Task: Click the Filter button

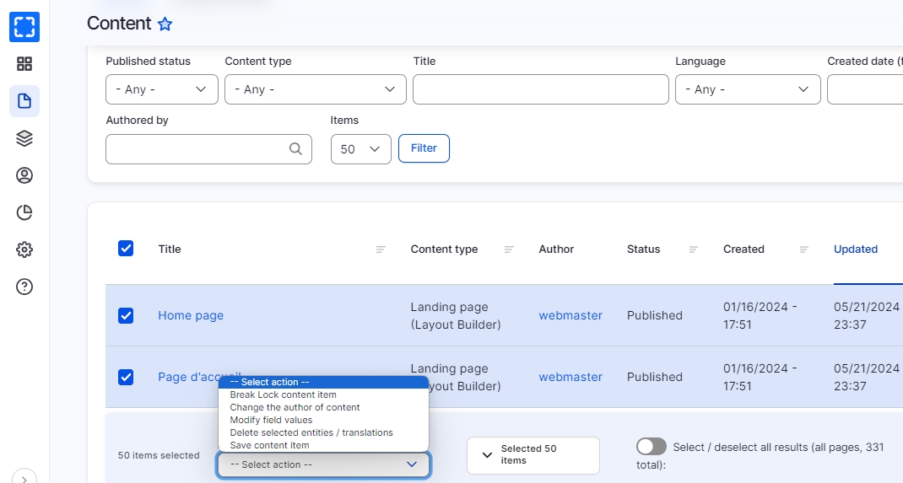Action: (x=424, y=148)
